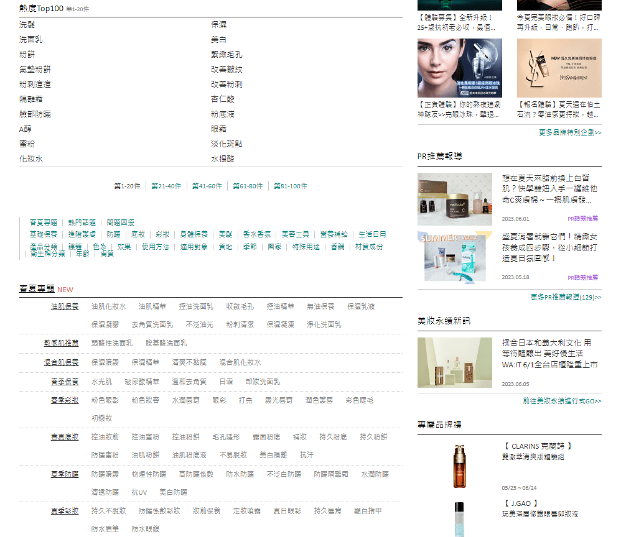
Task: Go to ranking page 第81-100件
Action: pos(291,186)
